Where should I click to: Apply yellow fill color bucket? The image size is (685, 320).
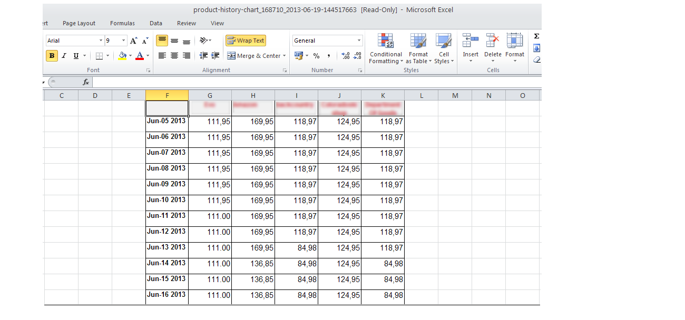coord(122,56)
